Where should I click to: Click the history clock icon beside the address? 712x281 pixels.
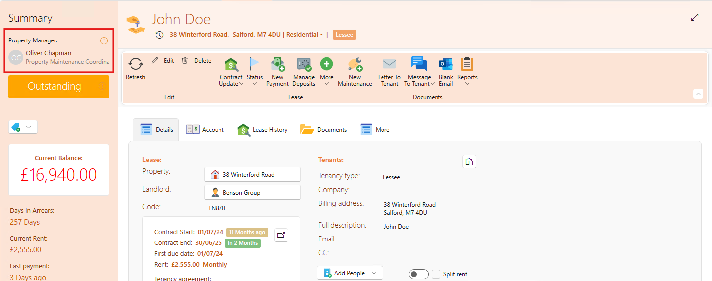(x=159, y=35)
